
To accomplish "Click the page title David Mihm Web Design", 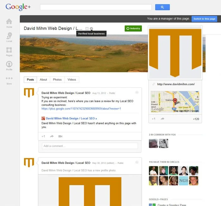I will [53, 28].
